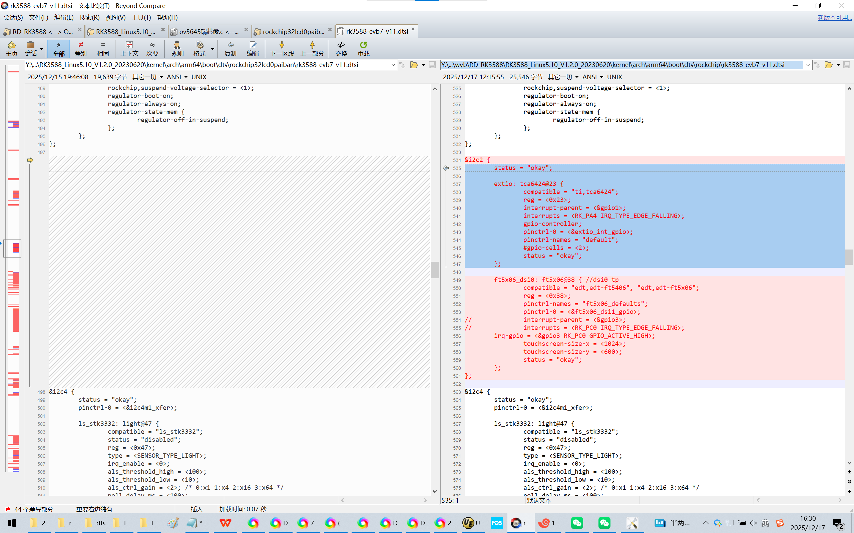Open WeChat from the taskbar

577,523
